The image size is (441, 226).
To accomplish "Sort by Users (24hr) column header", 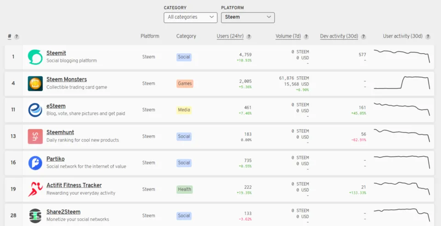I will click(230, 36).
